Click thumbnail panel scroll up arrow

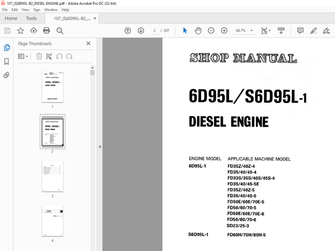(x=92, y=68)
